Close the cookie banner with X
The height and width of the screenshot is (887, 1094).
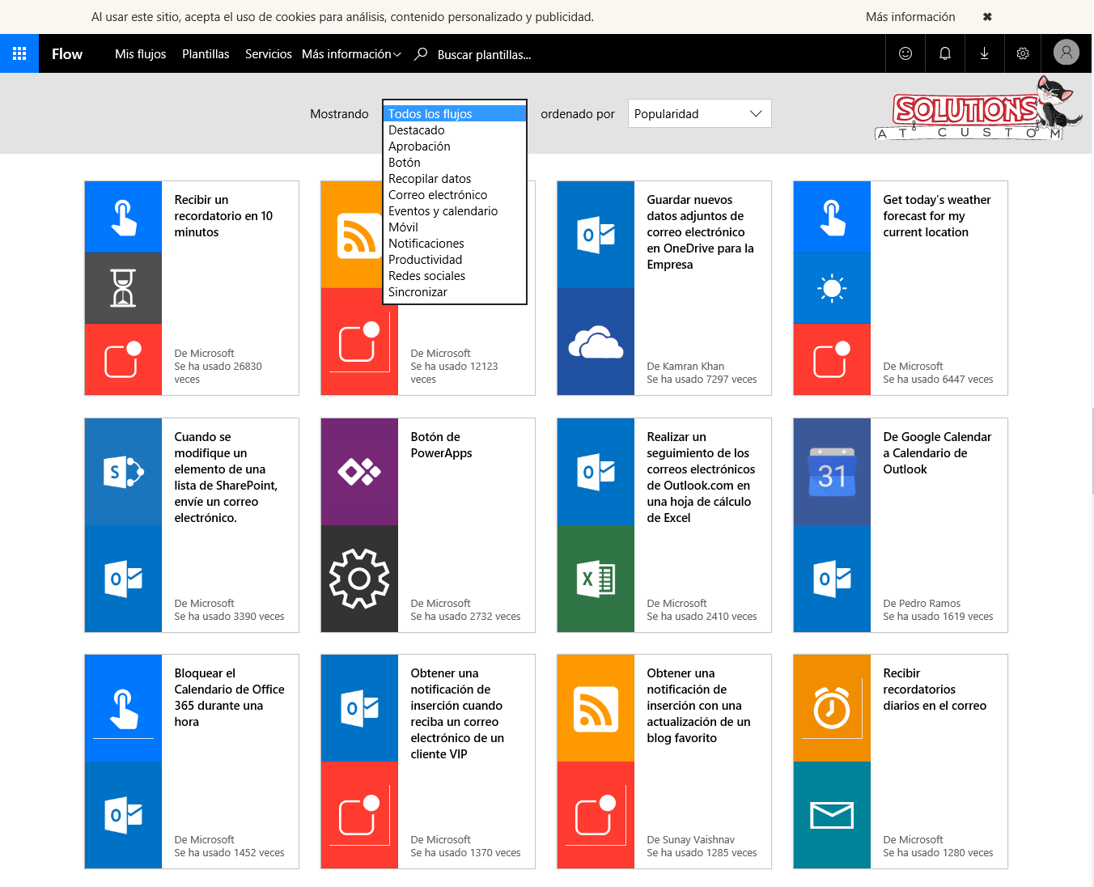click(987, 16)
